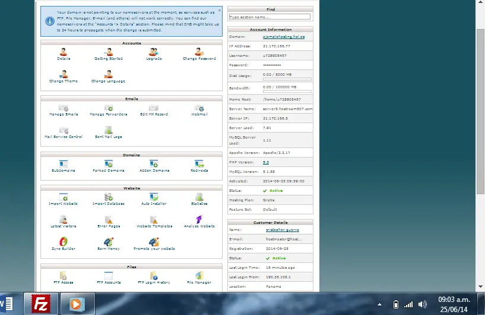Open Word from the taskbar
Image resolution: width=485 pixels, height=315 pixels.
[7, 304]
